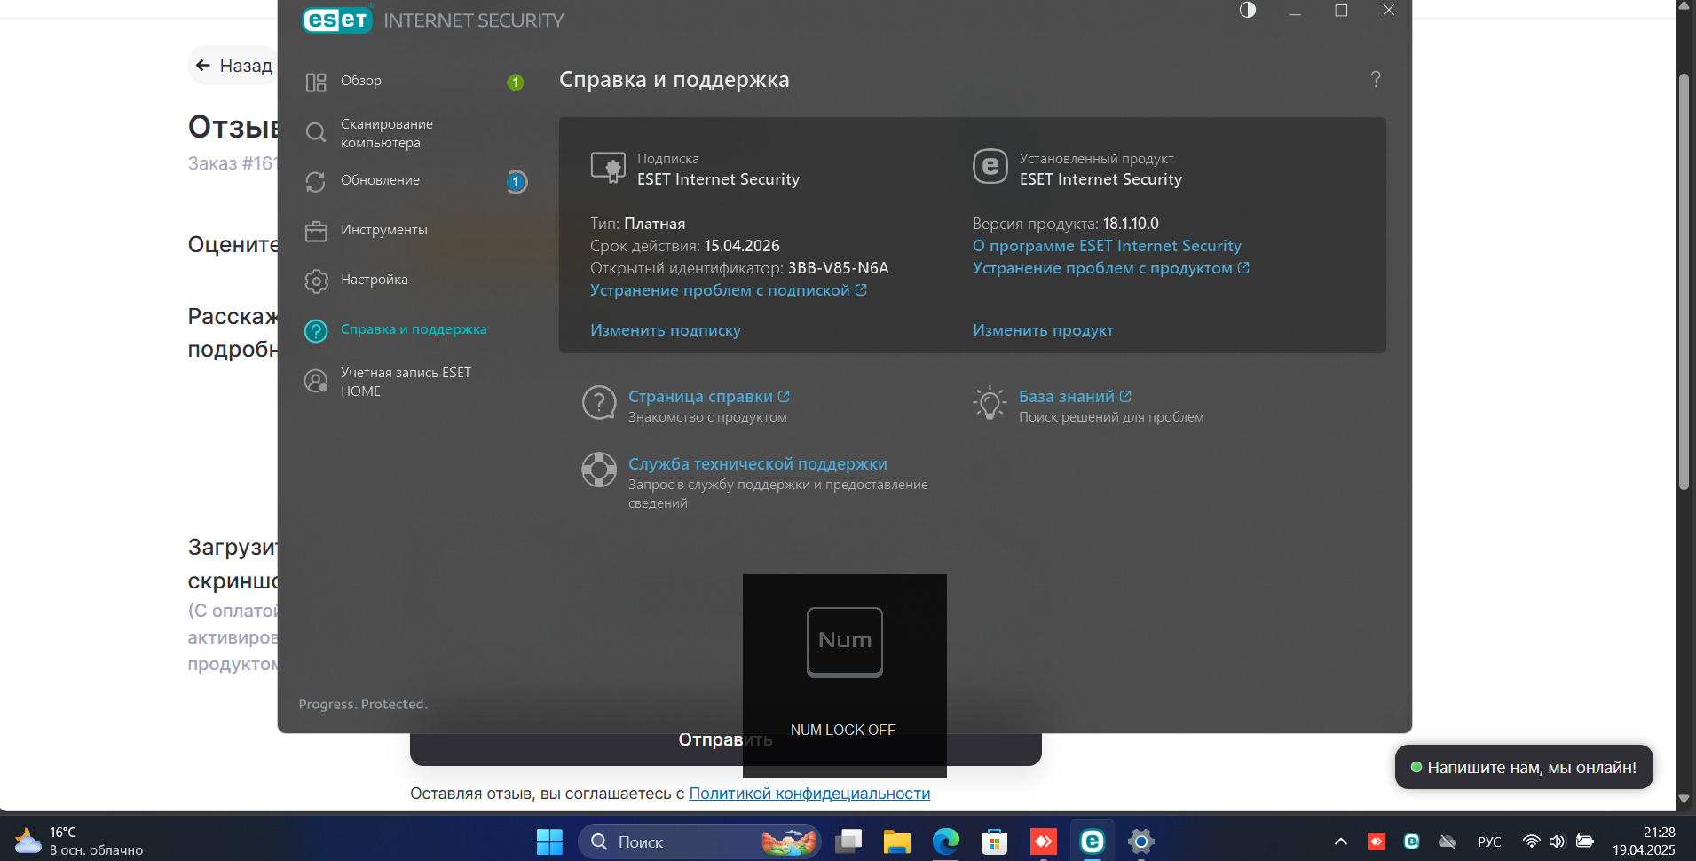Click the ESET HOME account person icon
This screenshot has height=861, width=1696.
tap(316, 381)
